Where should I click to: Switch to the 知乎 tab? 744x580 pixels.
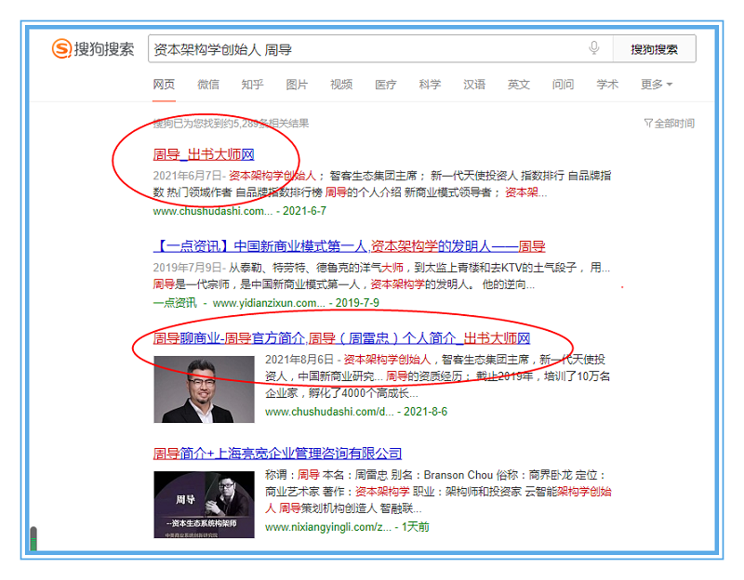coord(252,85)
